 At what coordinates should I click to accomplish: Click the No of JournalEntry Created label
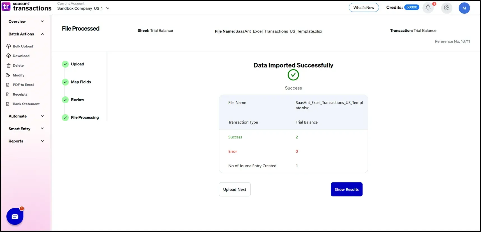(252, 166)
